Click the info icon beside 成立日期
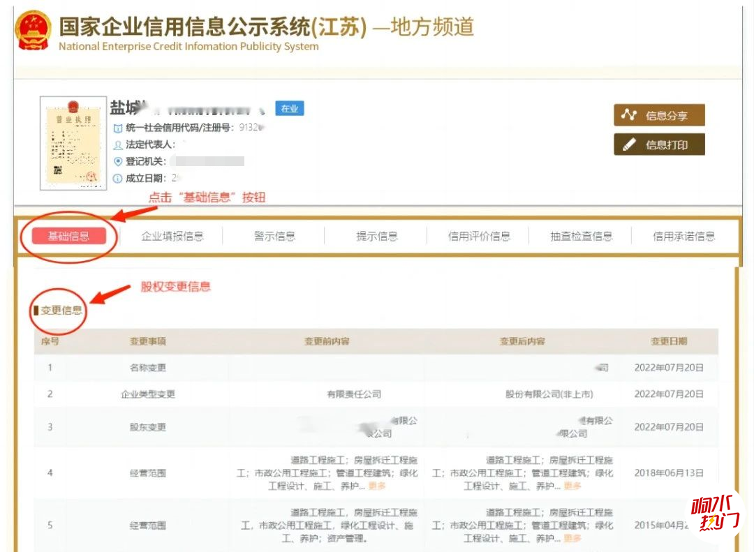The image size is (754, 552). pyautogui.click(x=118, y=179)
